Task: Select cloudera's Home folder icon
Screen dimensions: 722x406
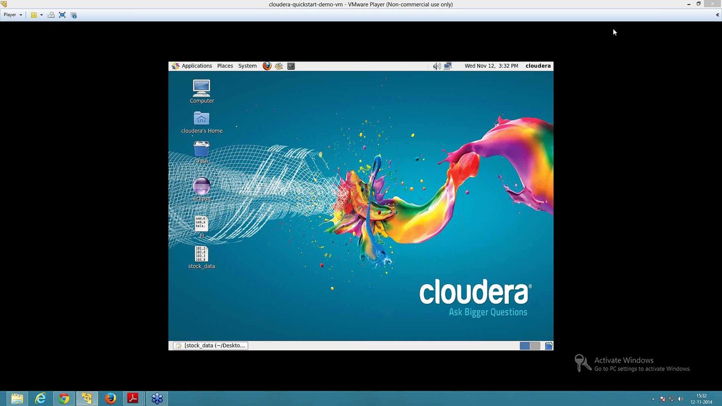Action: [x=201, y=119]
